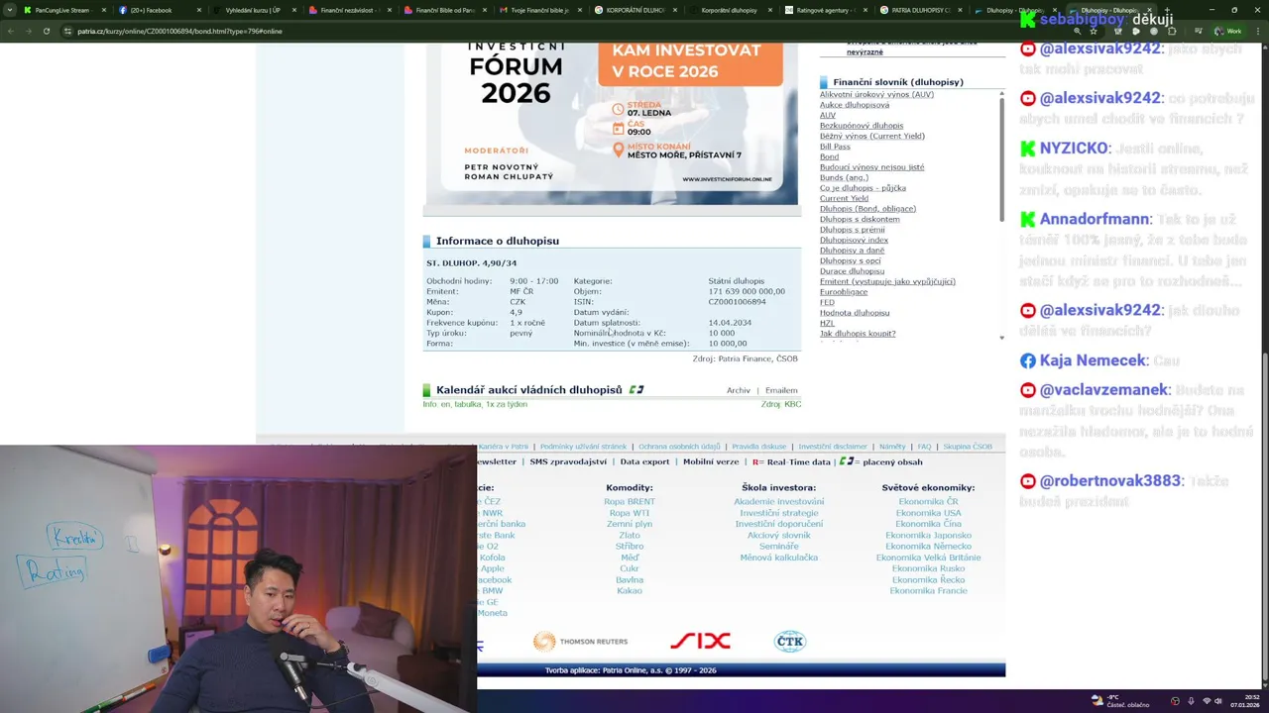This screenshot has height=713, width=1269.
Task: Click Mobilní verze footer link
Action: [711, 461]
